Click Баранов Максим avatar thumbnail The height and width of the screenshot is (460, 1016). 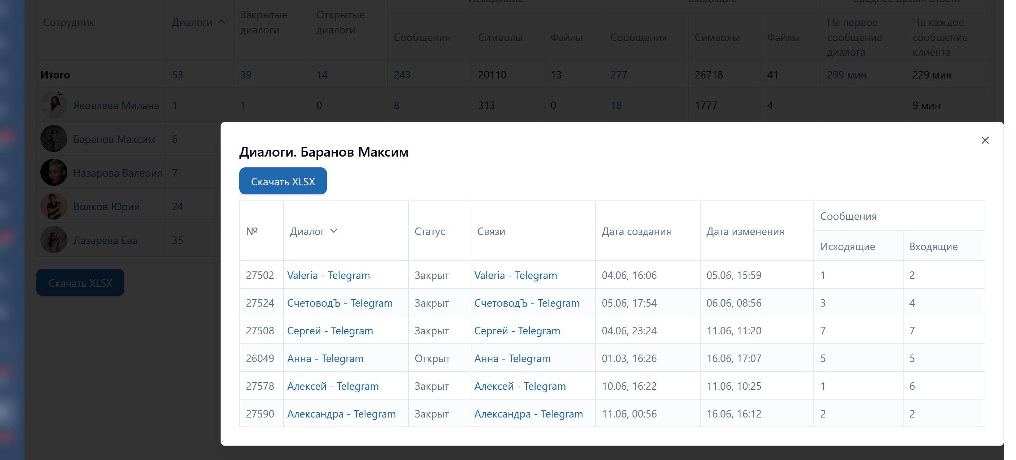(54, 139)
